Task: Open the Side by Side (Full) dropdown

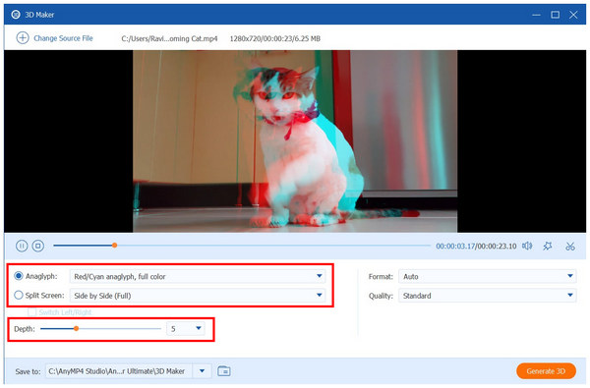Action: point(198,296)
